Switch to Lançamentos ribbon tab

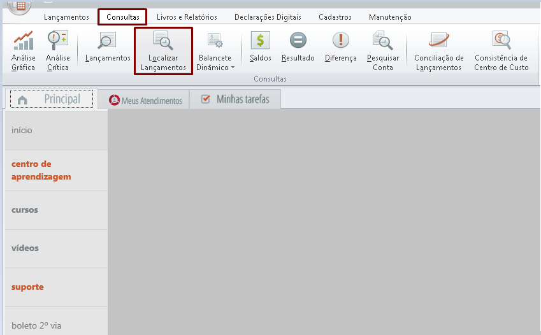pos(67,17)
